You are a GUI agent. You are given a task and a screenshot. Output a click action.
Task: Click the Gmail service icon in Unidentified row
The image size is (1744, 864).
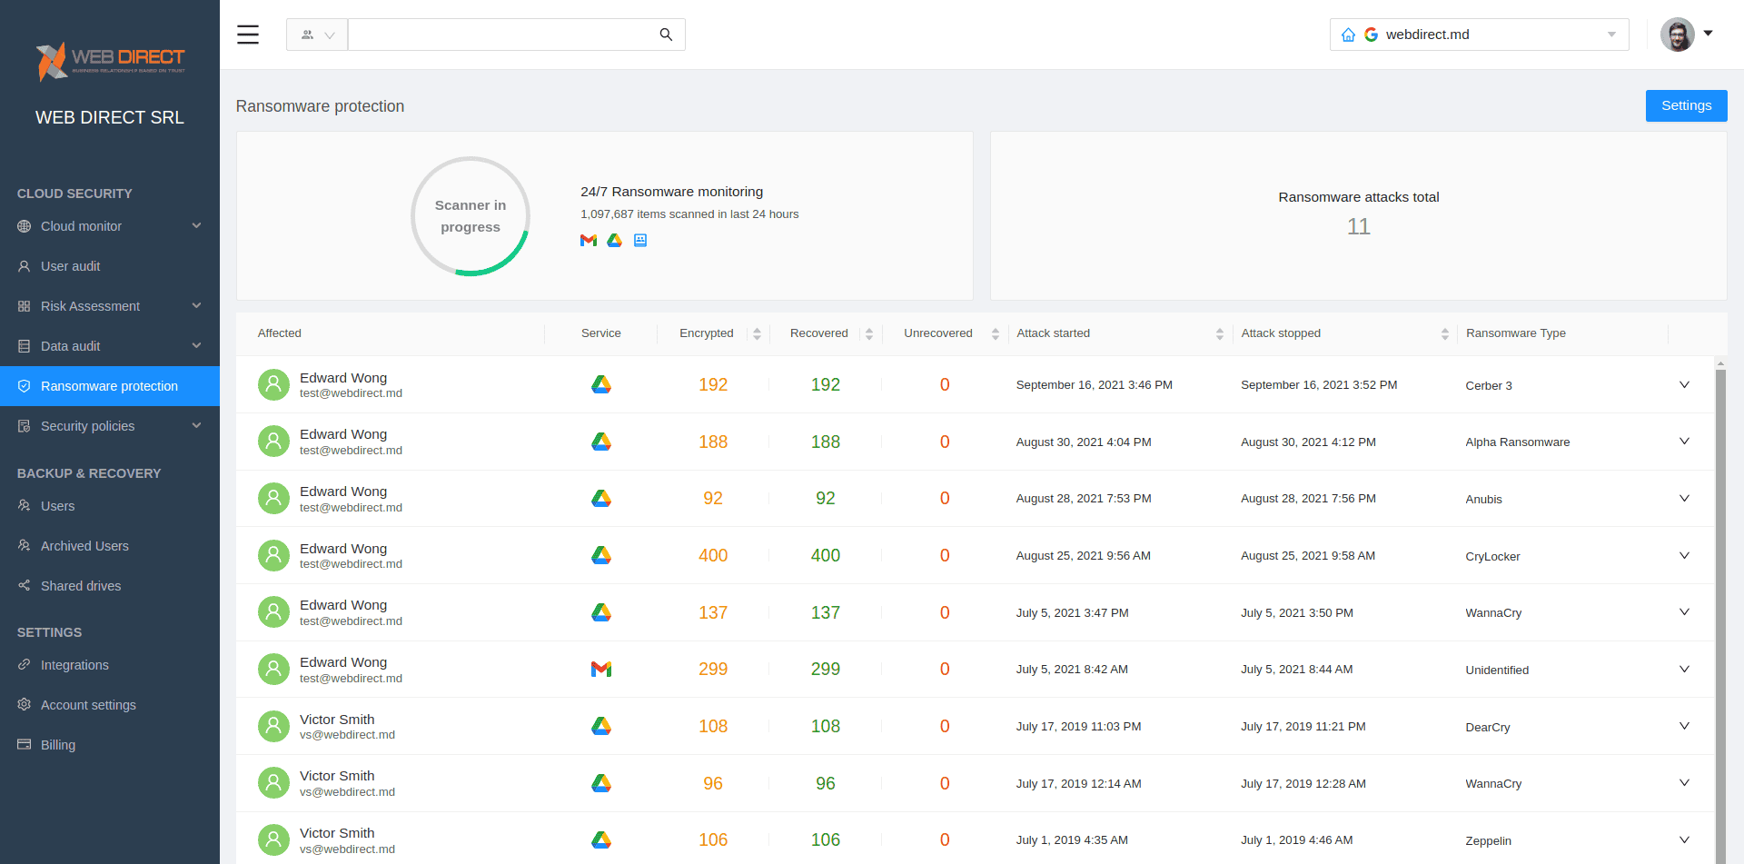pos(601,670)
